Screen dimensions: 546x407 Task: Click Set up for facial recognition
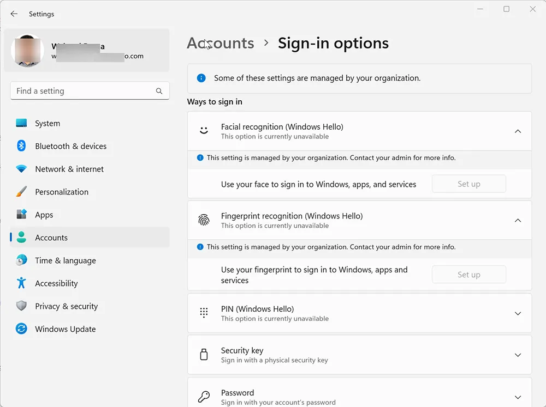click(x=468, y=184)
